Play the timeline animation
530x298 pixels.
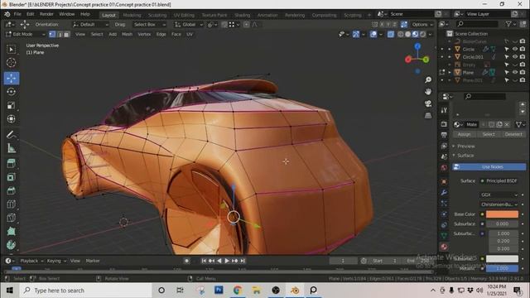point(227,261)
